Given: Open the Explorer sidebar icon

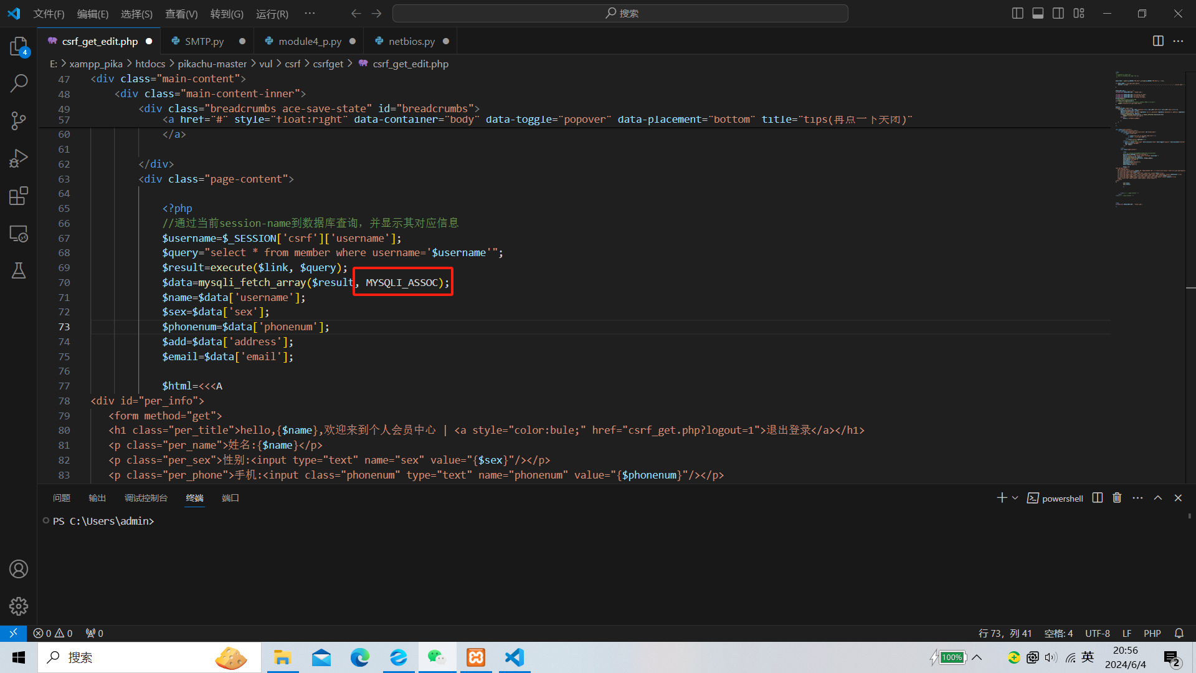Looking at the screenshot, I should coord(19,47).
